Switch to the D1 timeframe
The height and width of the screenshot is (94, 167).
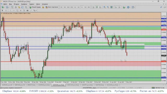tap(82, 7)
